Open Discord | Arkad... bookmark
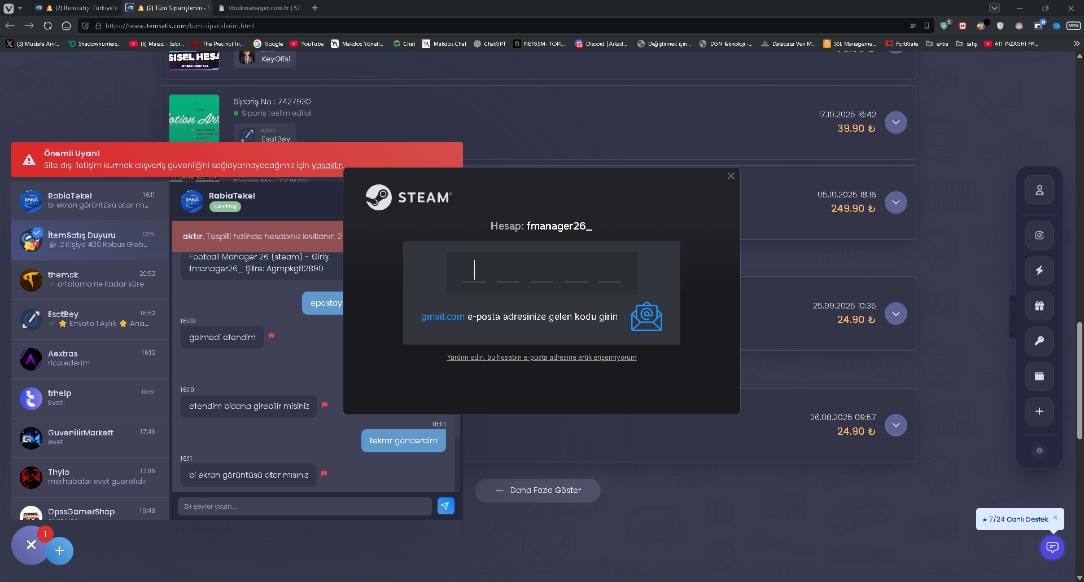The height and width of the screenshot is (582, 1084). coord(601,43)
